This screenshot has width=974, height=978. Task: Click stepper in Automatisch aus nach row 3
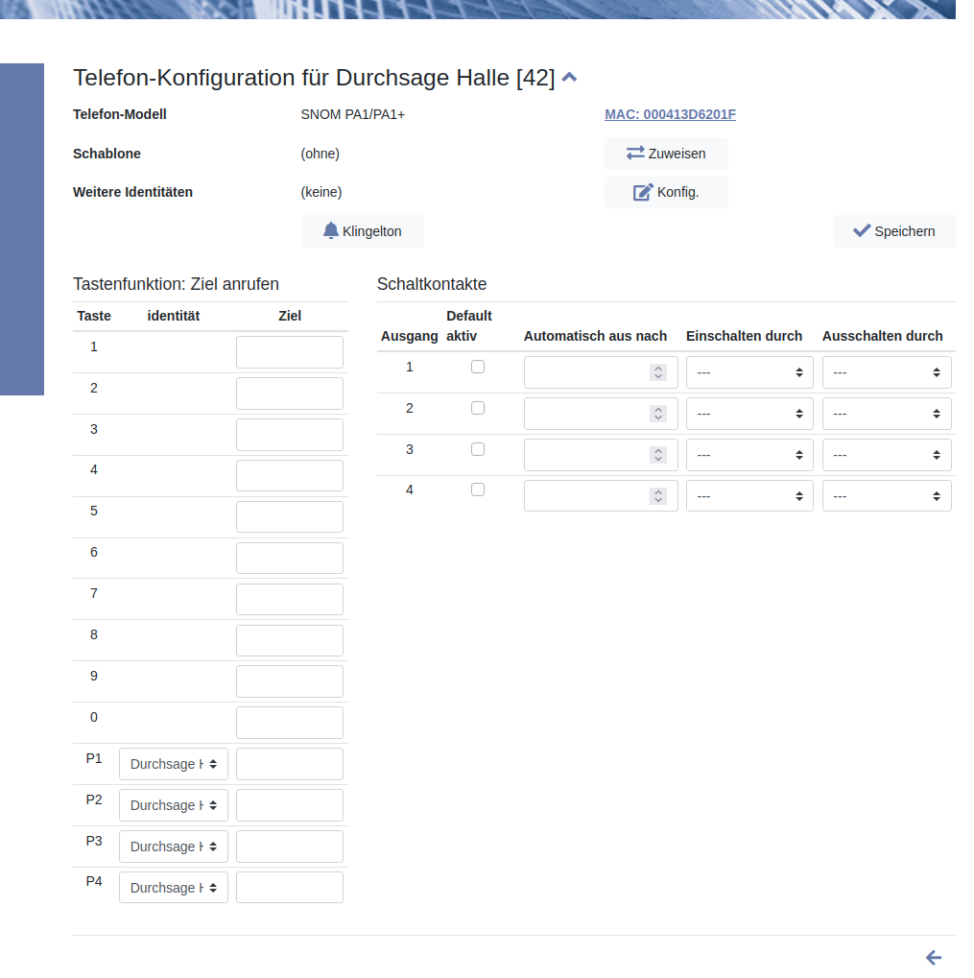click(x=658, y=455)
